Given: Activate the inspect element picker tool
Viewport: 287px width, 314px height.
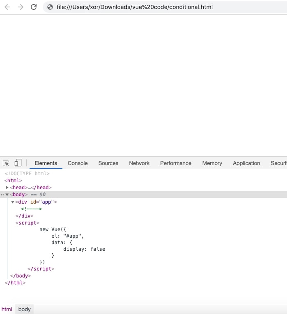Looking at the screenshot, I should click(6, 163).
